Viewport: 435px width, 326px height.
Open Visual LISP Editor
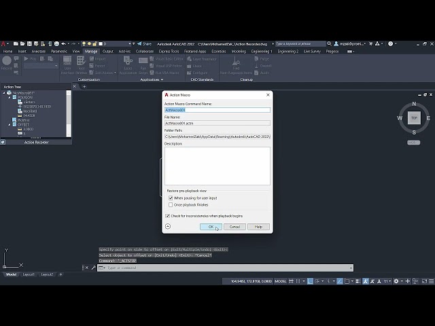(x=166, y=66)
